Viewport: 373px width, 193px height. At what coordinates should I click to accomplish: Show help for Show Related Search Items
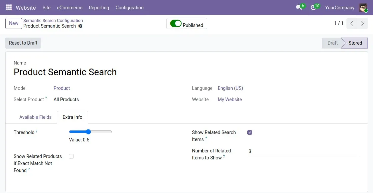point(206,138)
